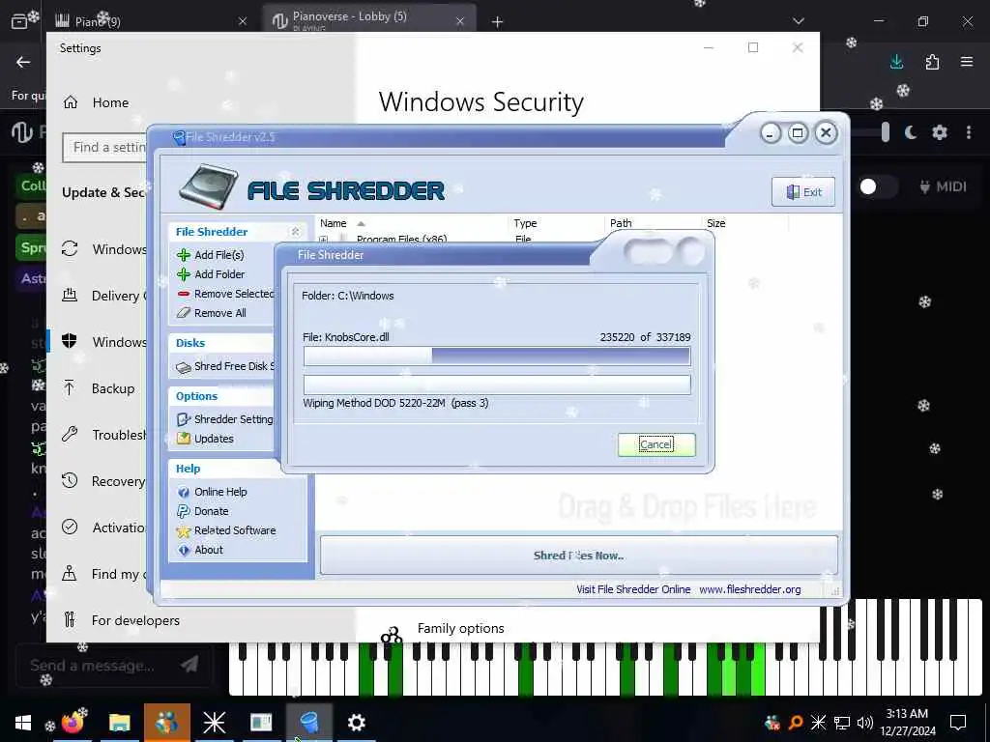Switch to the Piano (9) browser tab

tap(150, 21)
